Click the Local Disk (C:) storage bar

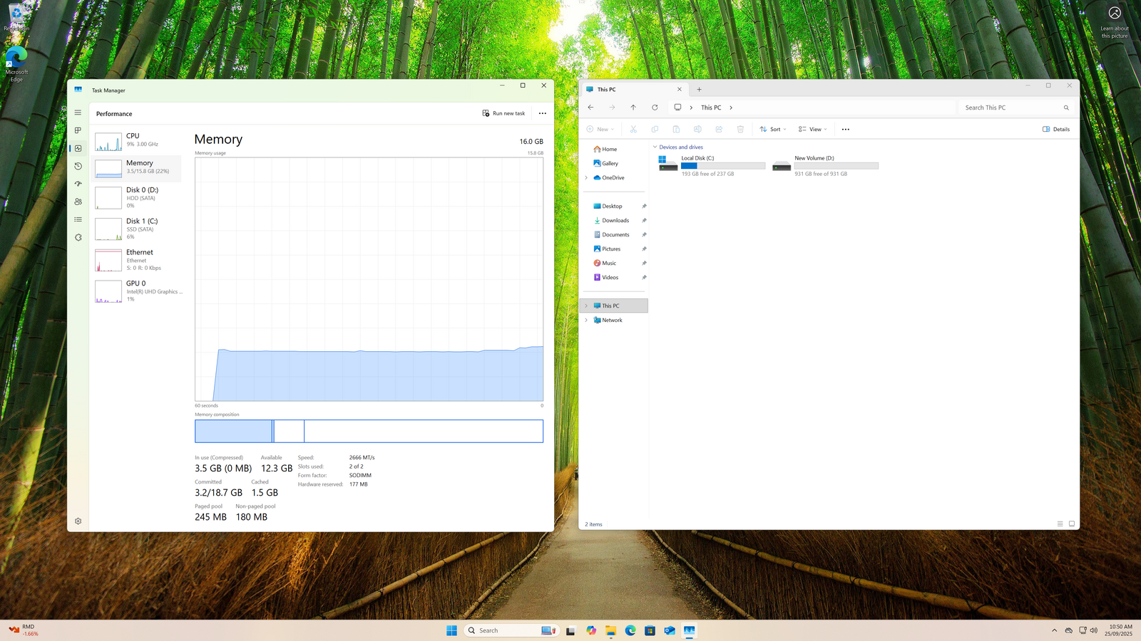(x=722, y=166)
